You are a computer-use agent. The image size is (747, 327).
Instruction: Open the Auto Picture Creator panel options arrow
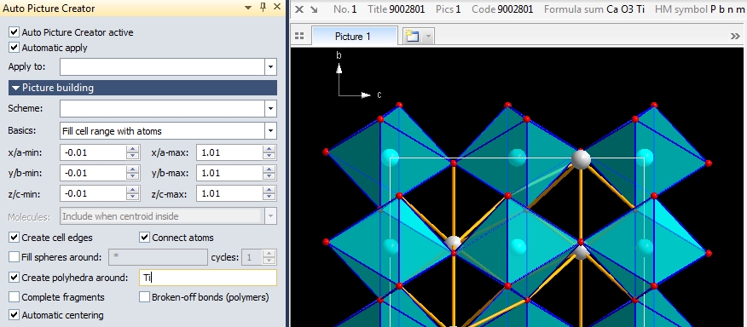click(248, 9)
